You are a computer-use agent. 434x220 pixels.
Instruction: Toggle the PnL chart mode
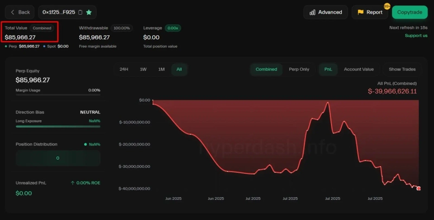click(x=328, y=69)
